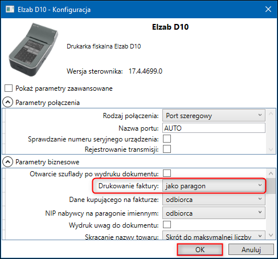
Task: Click the Anuluj button
Action: pyautogui.click(x=251, y=249)
